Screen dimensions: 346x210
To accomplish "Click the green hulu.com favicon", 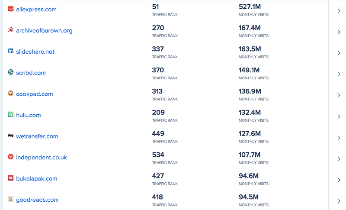I will coord(10,114).
